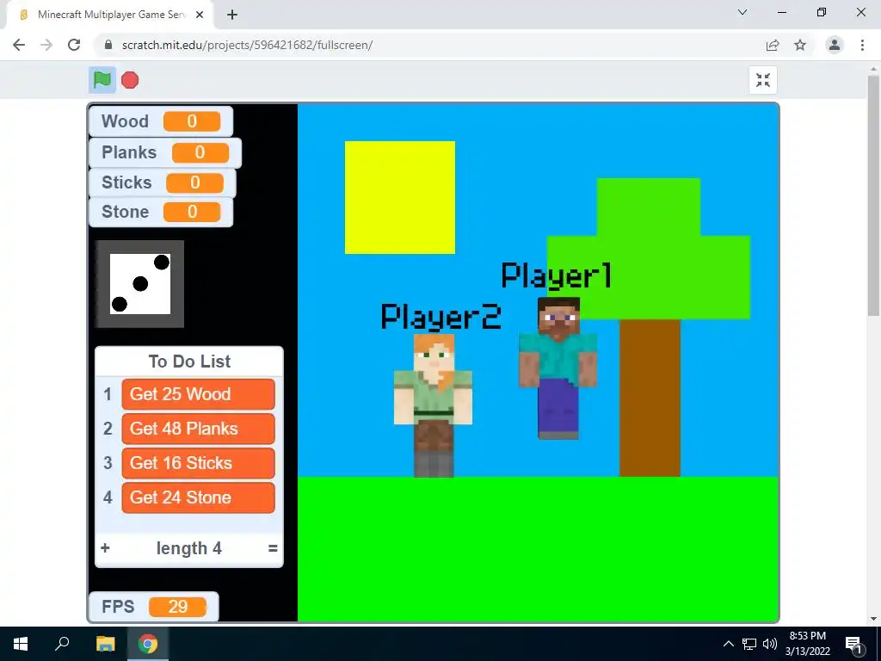Show hidden system tray icons
This screenshot has height=661, width=881.
pyautogui.click(x=728, y=644)
